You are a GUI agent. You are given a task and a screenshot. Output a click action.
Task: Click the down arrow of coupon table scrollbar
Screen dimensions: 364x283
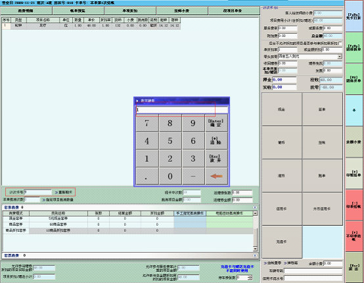tap(255, 249)
